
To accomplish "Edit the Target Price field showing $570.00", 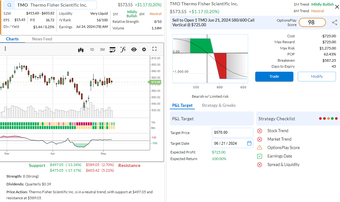I will pyautogui.click(x=232, y=132).
